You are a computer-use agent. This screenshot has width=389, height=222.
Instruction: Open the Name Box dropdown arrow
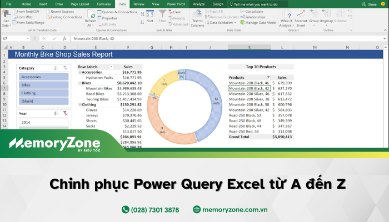pyautogui.click(x=28, y=38)
